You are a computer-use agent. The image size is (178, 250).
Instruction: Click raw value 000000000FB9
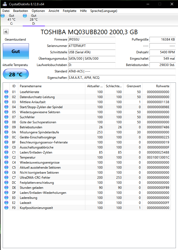pyautogui.click(x=158, y=188)
